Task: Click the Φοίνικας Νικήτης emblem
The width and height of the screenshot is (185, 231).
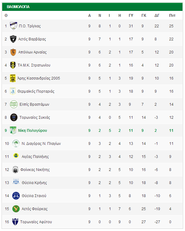Action: point(15,169)
